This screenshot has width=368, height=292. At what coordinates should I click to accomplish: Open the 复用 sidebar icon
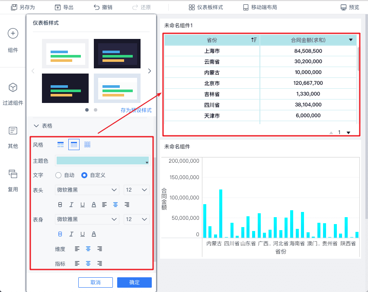pyautogui.click(x=13, y=174)
